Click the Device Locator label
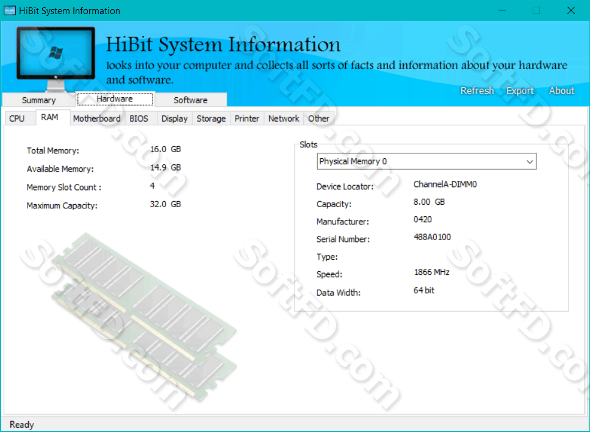Image resolution: width=590 pixels, height=432 pixels. tap(345, 186)
